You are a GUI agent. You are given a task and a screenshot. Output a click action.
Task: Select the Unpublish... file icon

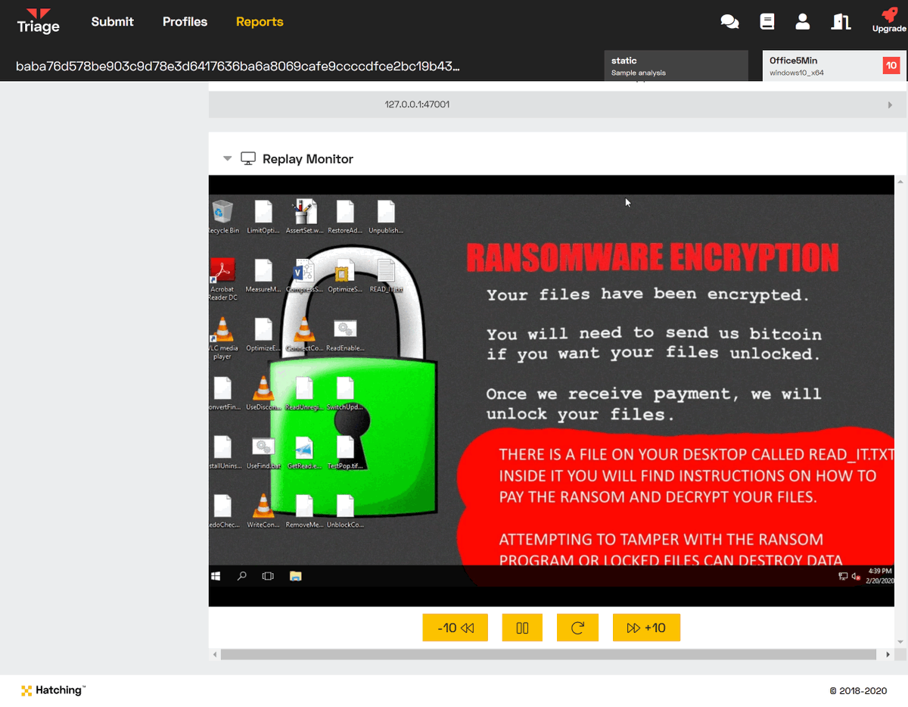click(x=386, y=217)
